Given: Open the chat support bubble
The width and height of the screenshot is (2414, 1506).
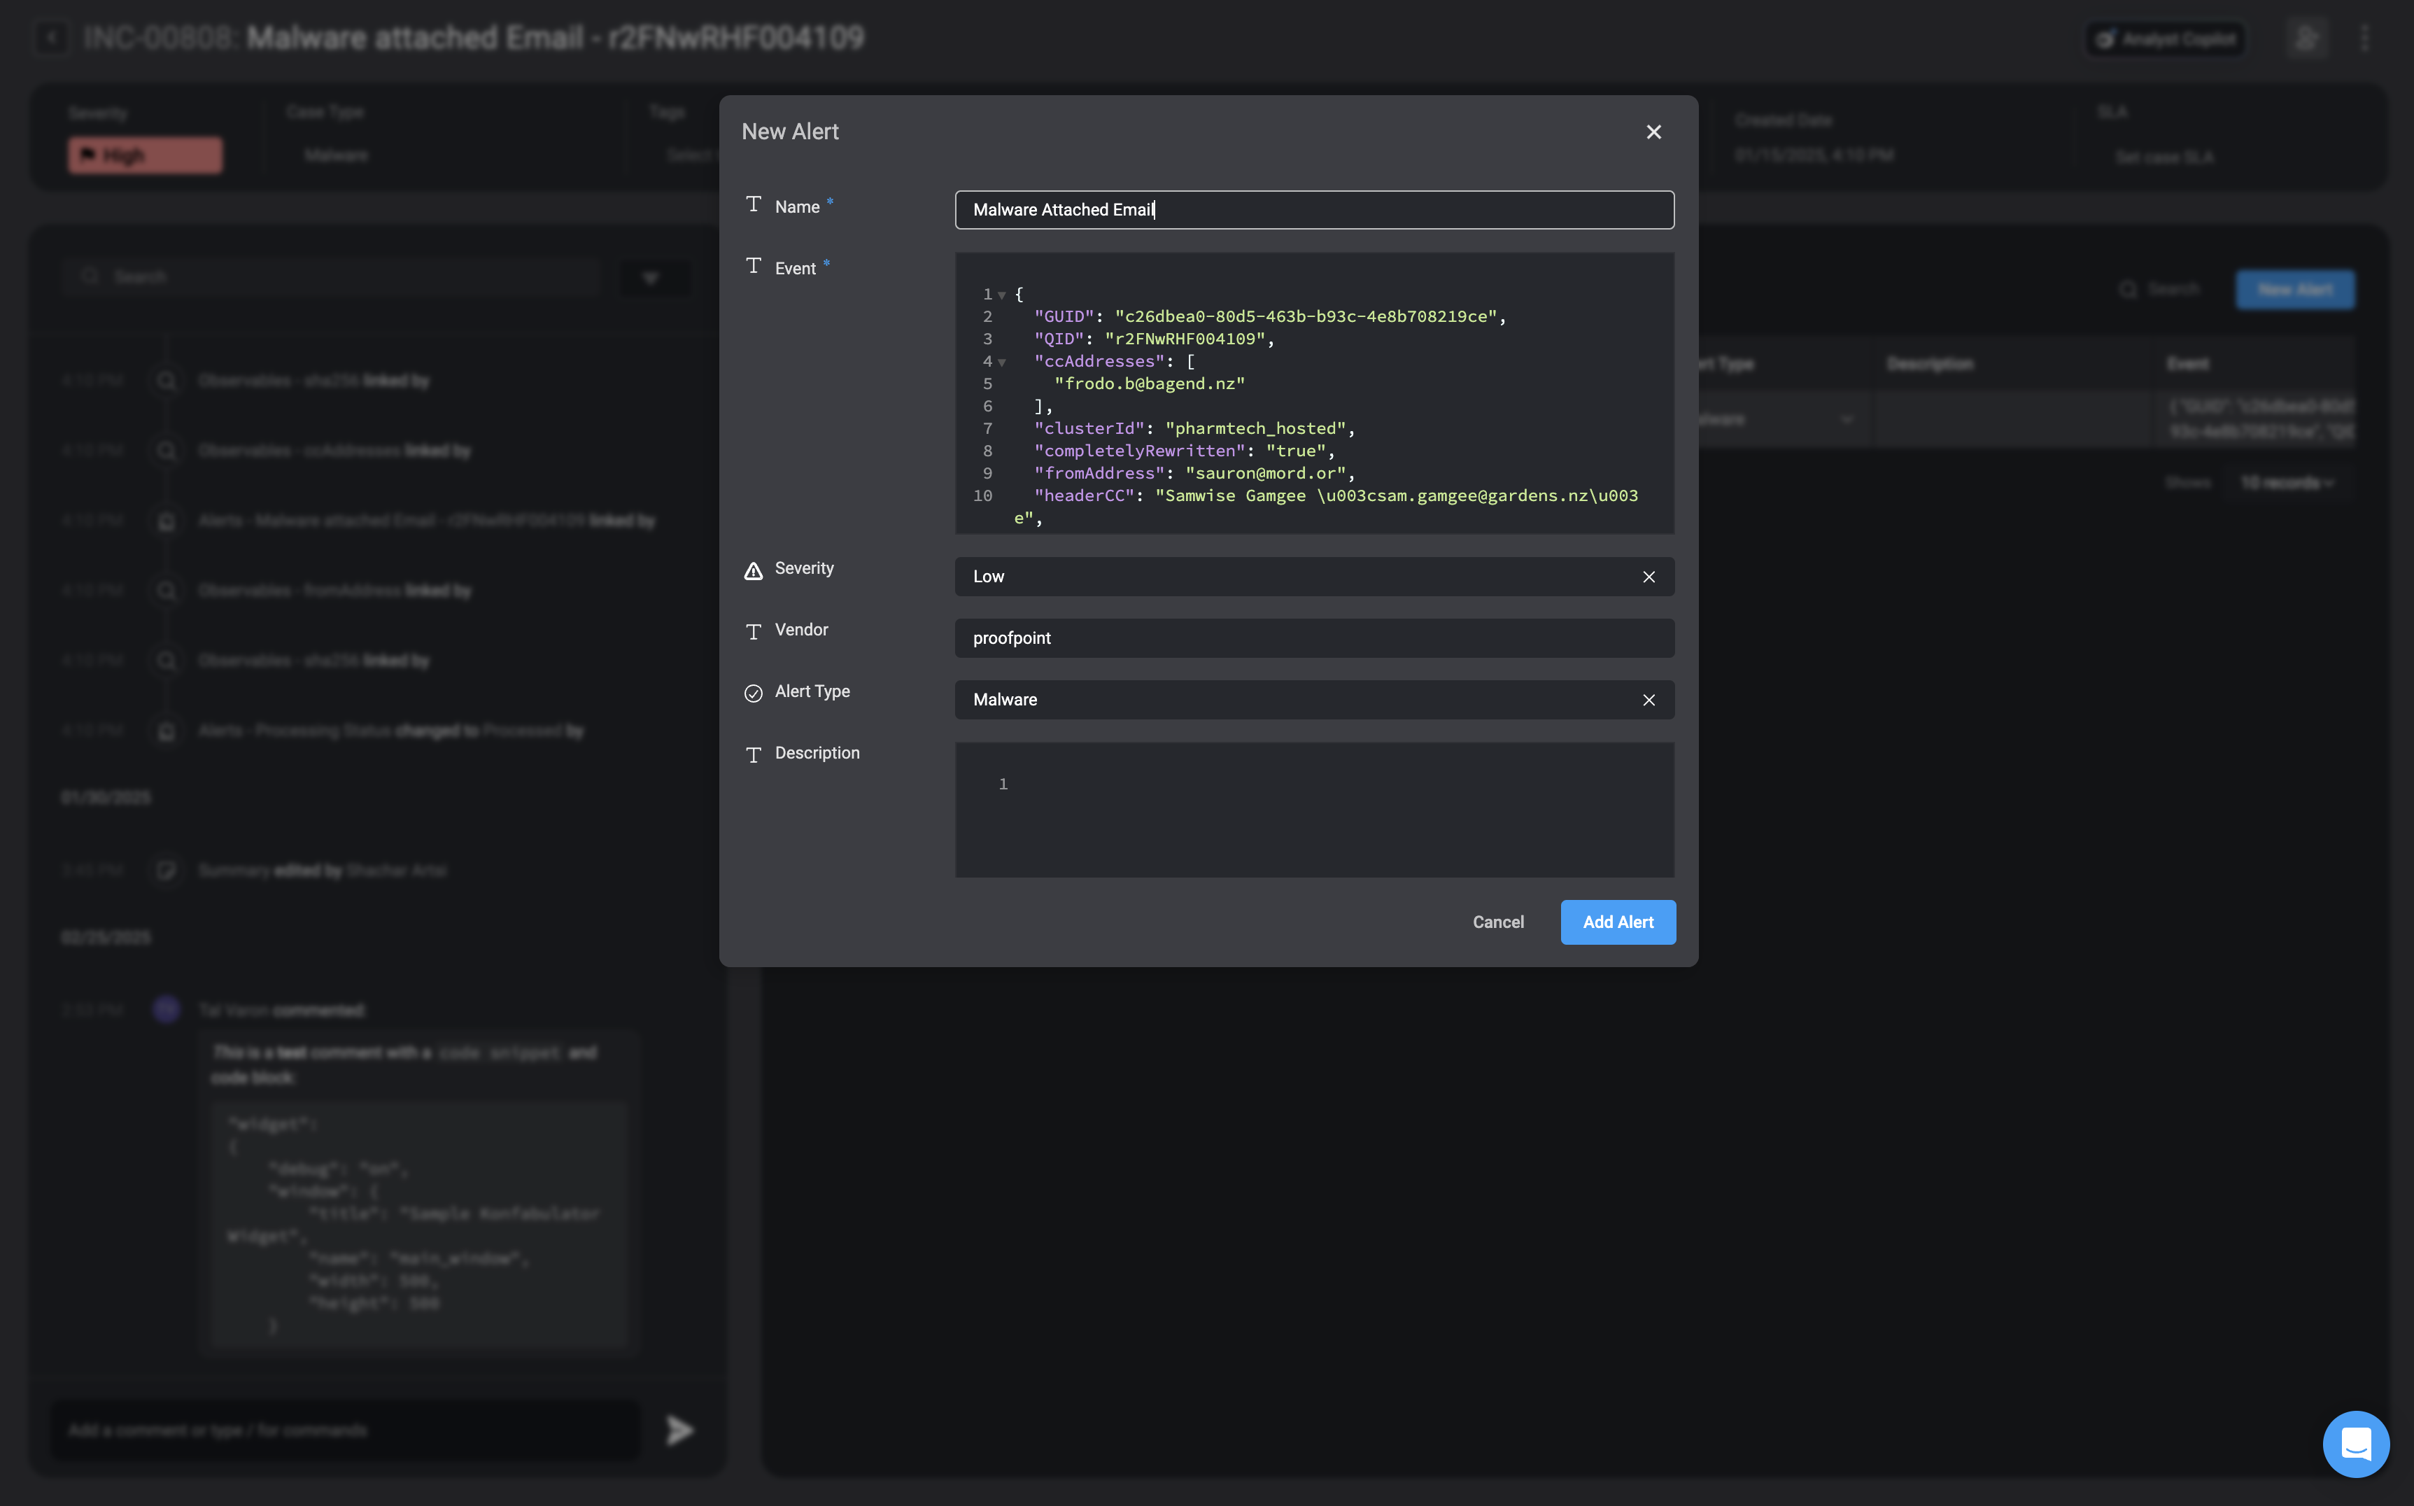Looking at the screenshot, I should coord(2355,1443).
